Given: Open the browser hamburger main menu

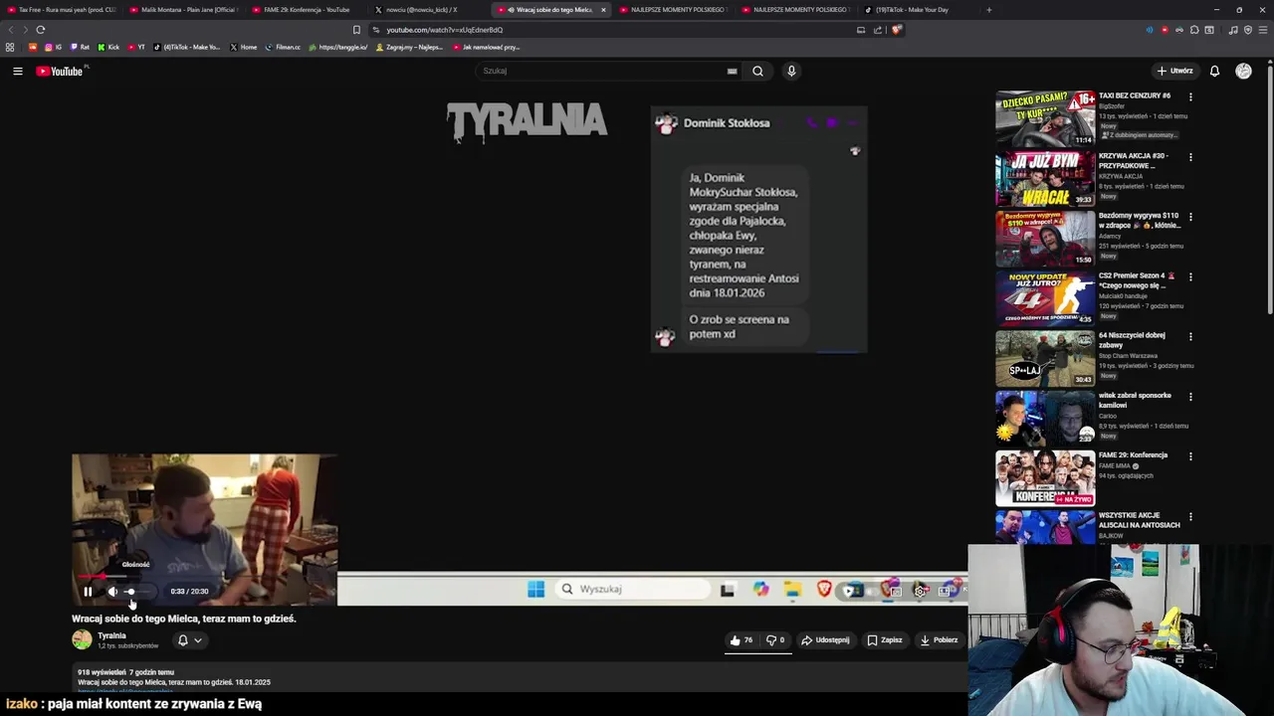Looking at the screenshot, I should point(1263,30).
